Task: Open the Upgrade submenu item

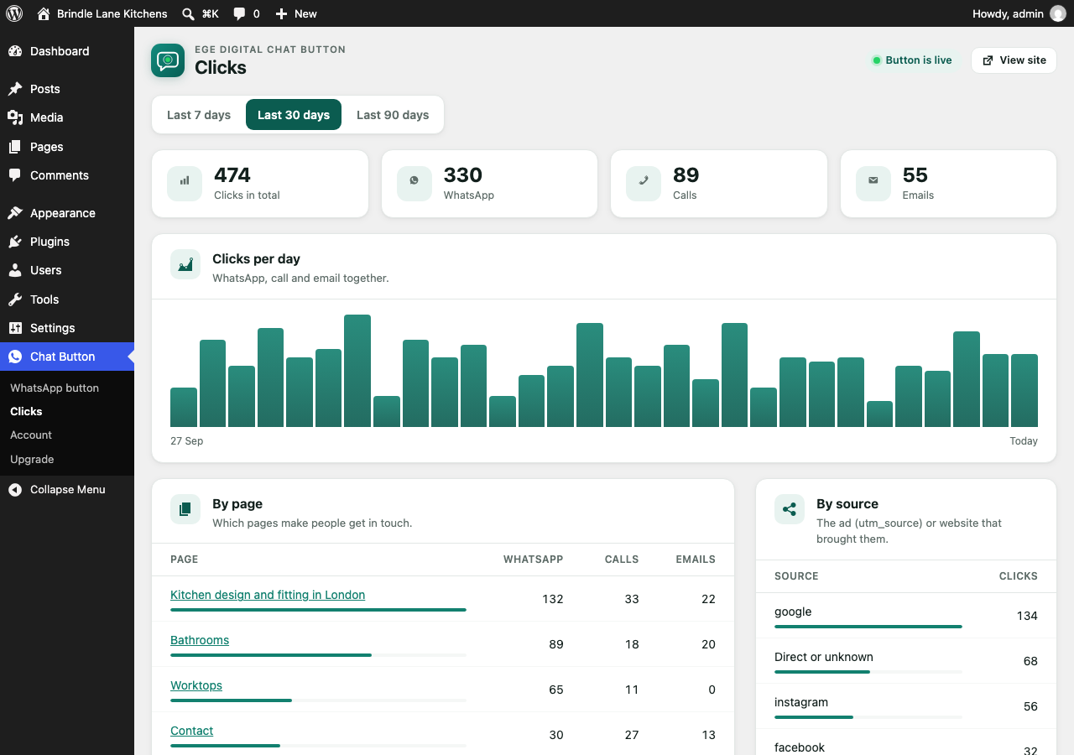Action: 32,460
